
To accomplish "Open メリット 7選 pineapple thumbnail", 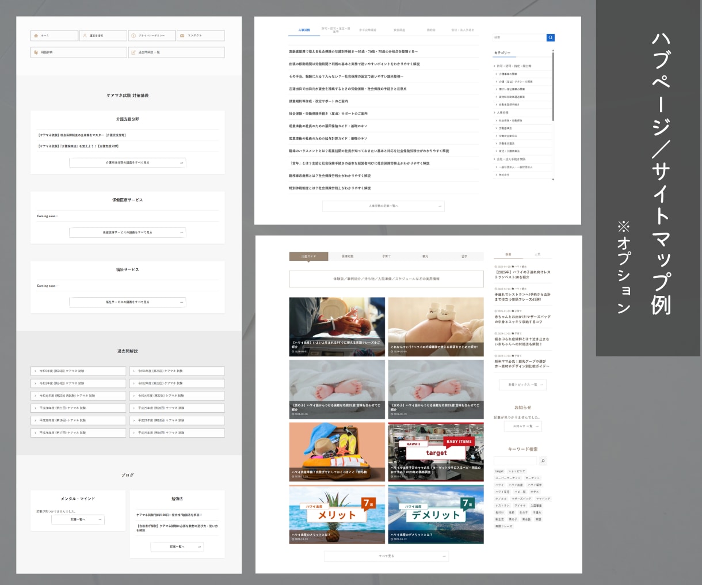I will (337, 514).
